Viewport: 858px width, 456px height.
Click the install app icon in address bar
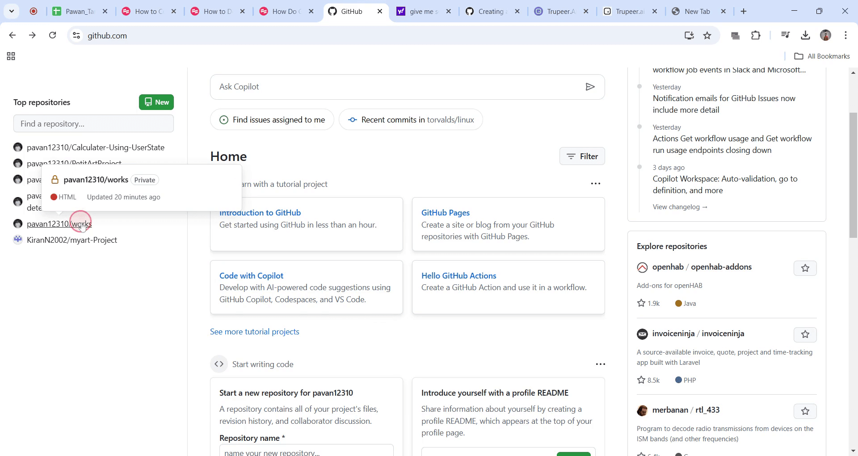tap(689, 35)
